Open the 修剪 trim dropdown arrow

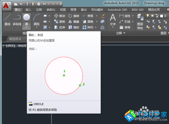point(97,16)
